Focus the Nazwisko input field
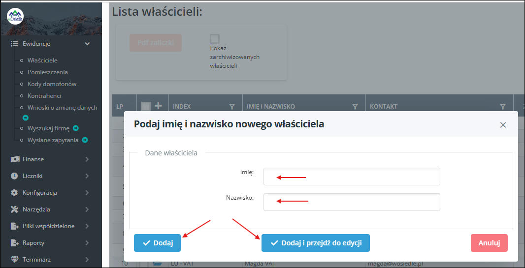 (x=352, y=202)
